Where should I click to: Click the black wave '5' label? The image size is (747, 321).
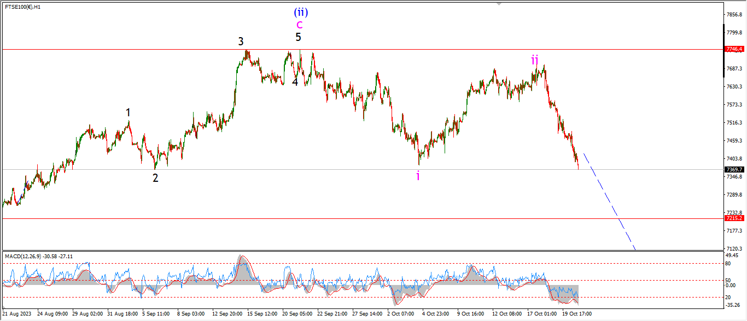[x=298, y=38]
